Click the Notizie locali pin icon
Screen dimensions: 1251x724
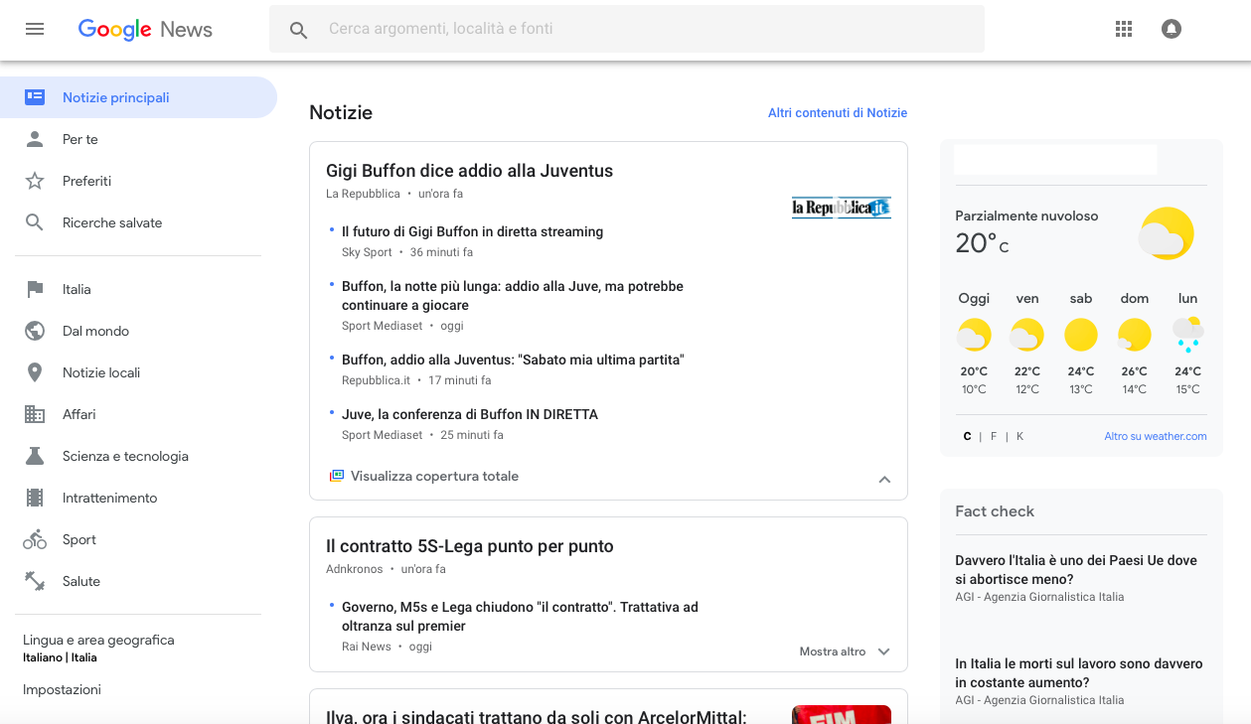pyautogui.click(x=34, y=371)
